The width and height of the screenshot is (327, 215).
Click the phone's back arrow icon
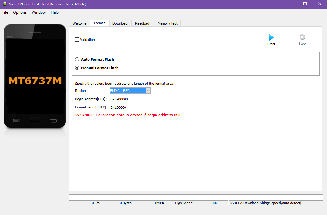[54, 121]
